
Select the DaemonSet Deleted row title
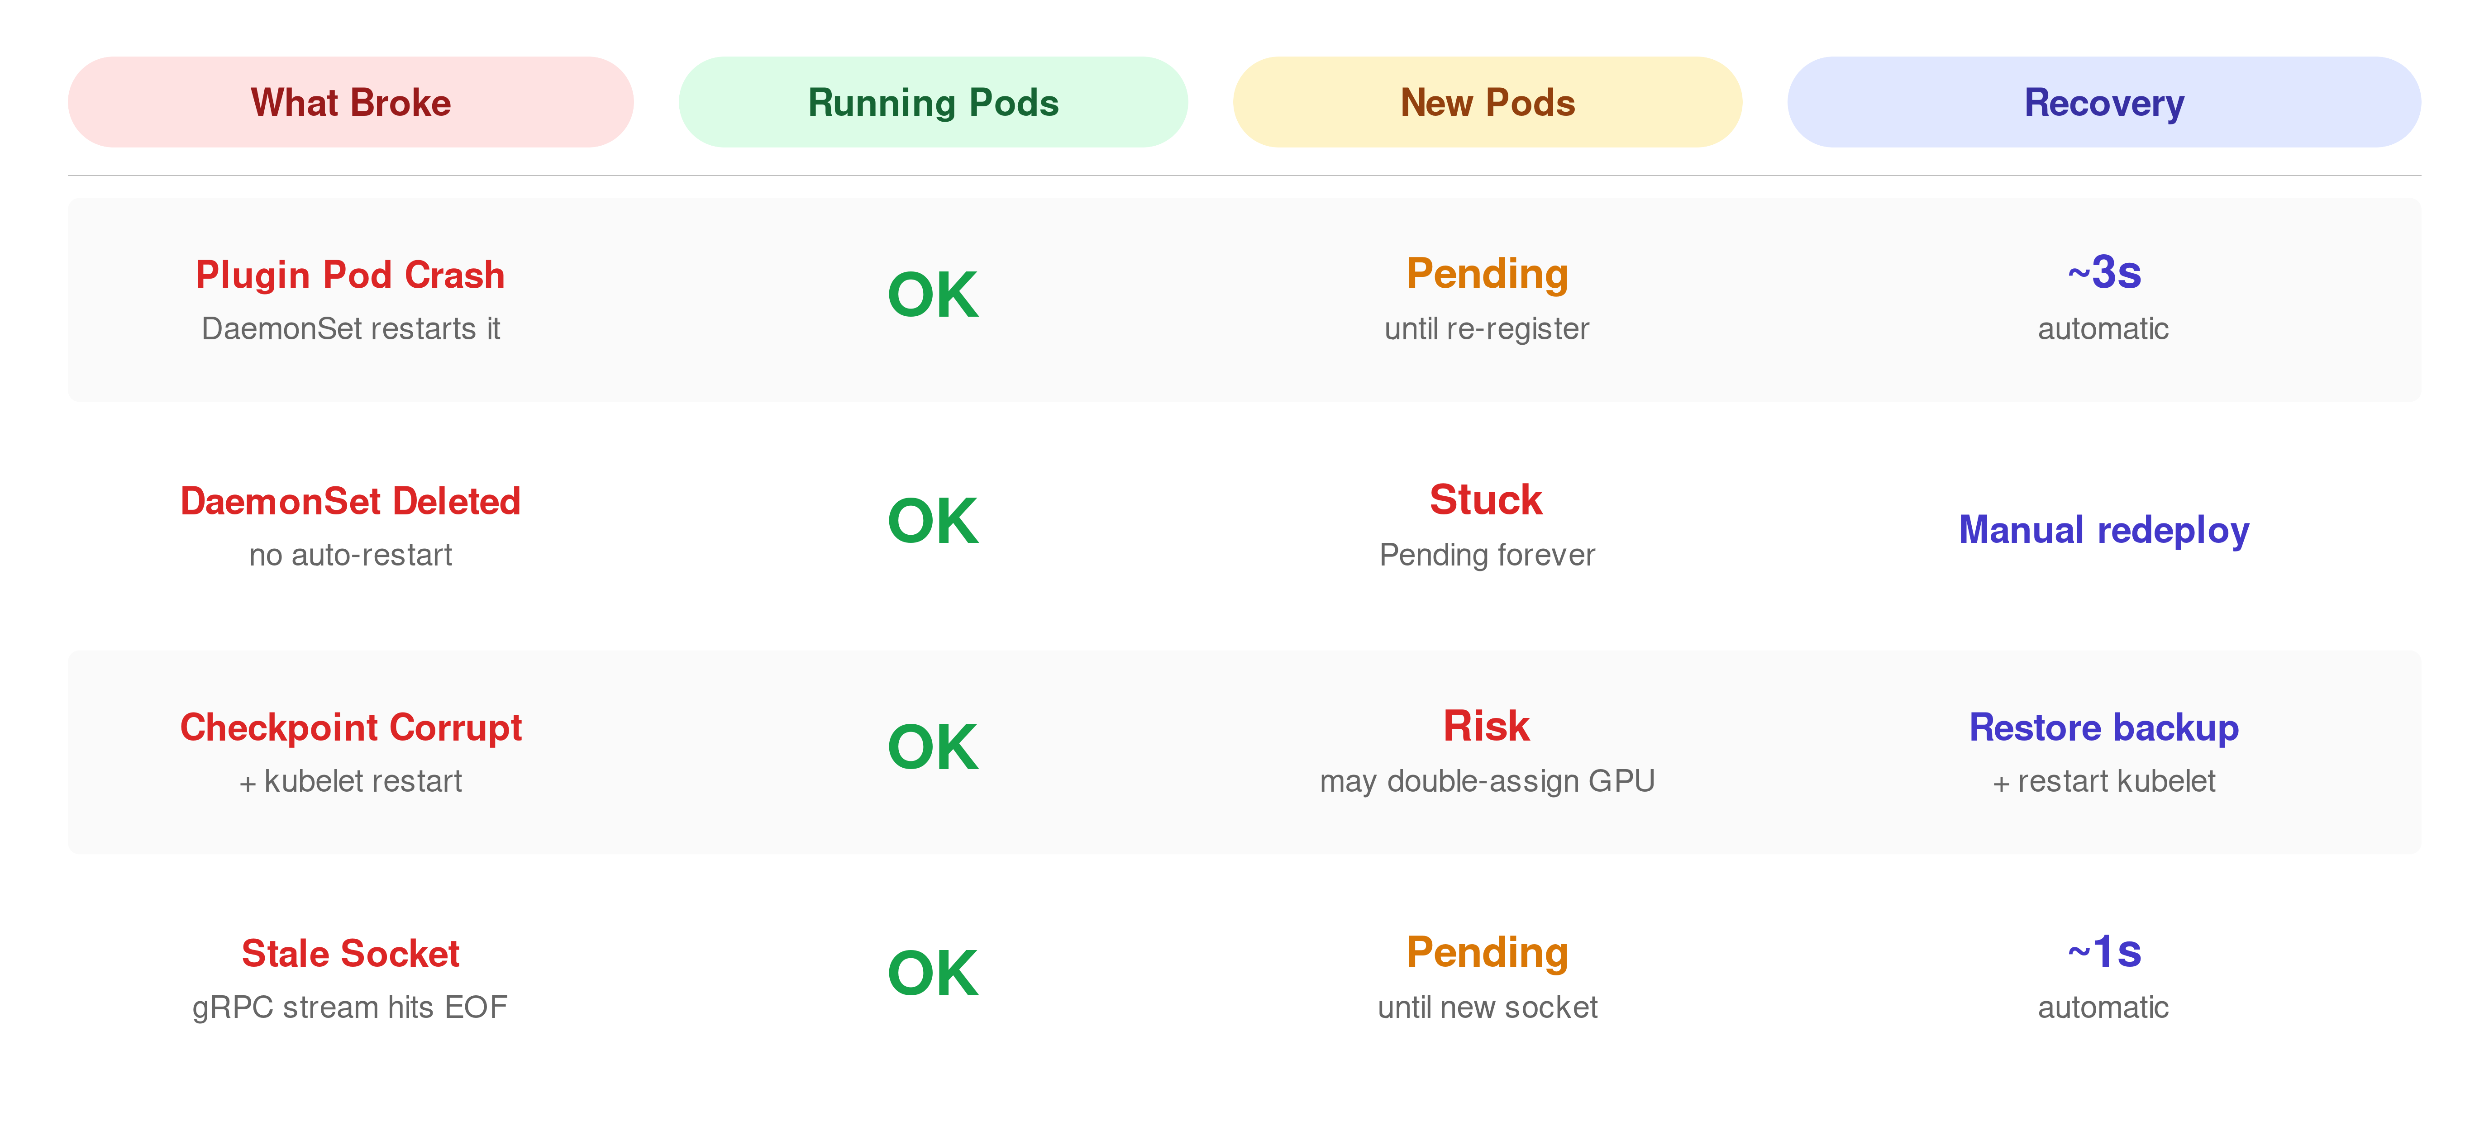pos(350,501)
